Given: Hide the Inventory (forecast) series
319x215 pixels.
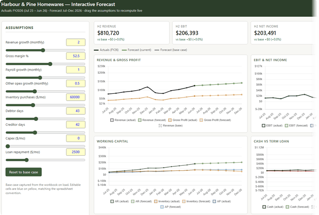Looking at the screenshot, I should pyautogui.click(x=196, y=201).
